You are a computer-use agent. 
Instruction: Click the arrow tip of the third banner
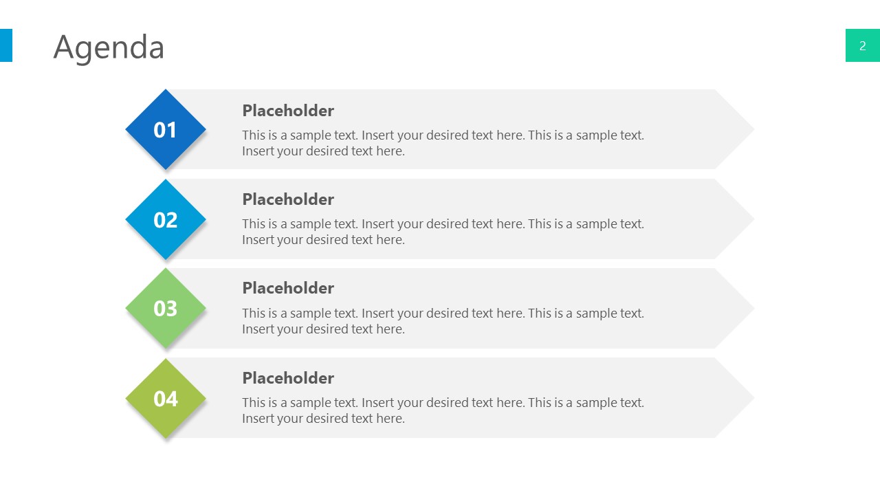pos(737,308)
